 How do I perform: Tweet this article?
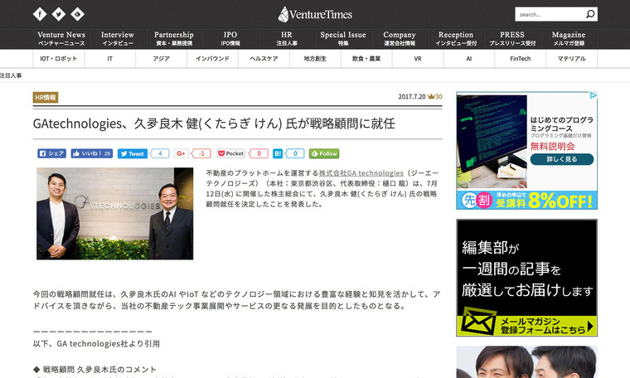click(132, 153)
